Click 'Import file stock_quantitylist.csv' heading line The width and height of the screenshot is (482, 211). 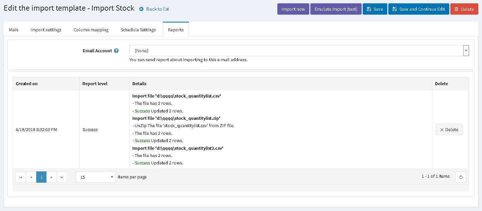[177, 96]
